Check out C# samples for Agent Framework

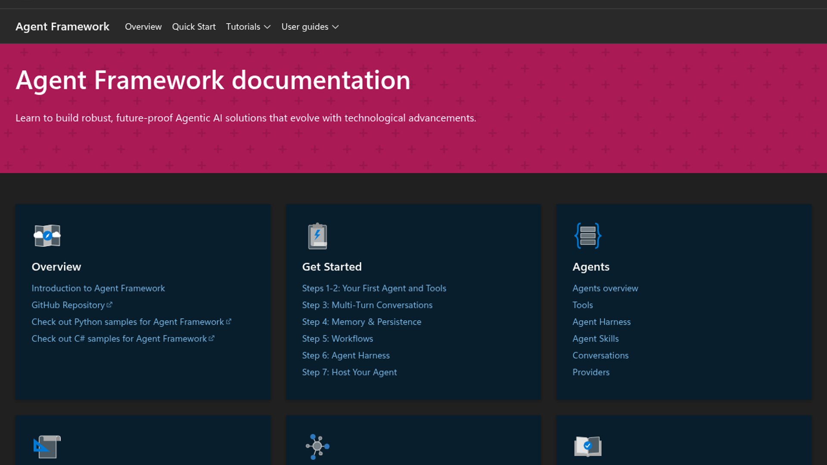click(x=119, y=338)
